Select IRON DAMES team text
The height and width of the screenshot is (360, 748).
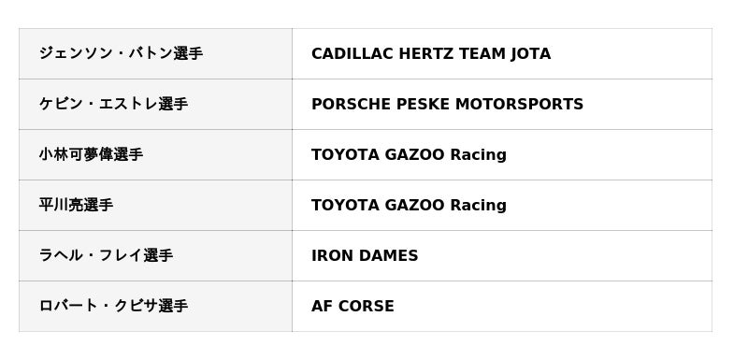pos(365,255)
